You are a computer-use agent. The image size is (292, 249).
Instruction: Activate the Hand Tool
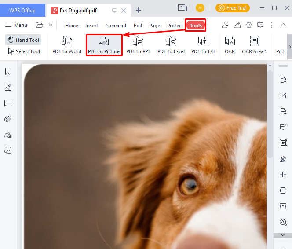click(23, 40)
